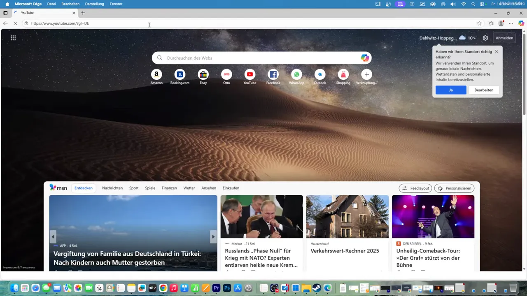The image size is (527, 296).
Task: Open the Feedlayout options
Action: tap(415, 188)
